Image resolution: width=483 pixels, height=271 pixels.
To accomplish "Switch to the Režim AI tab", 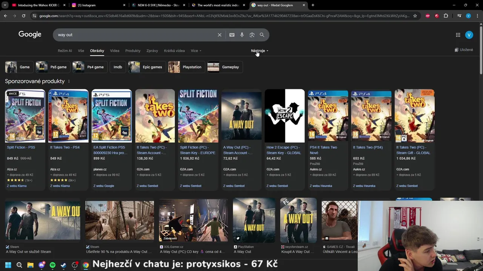I will (65, 51).
